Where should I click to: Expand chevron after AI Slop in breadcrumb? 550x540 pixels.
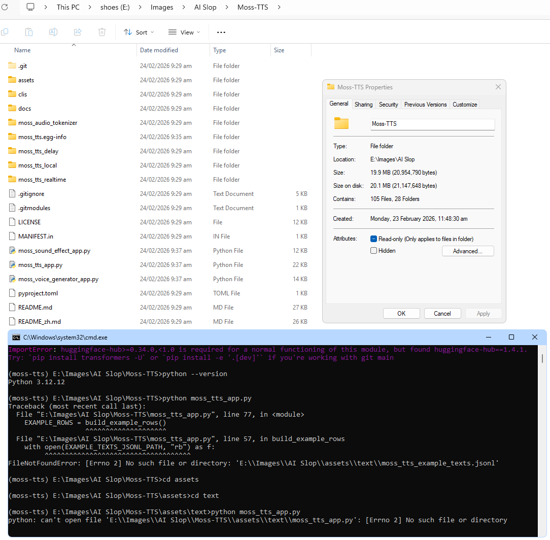pyautogui.click(x=227, y=7)
